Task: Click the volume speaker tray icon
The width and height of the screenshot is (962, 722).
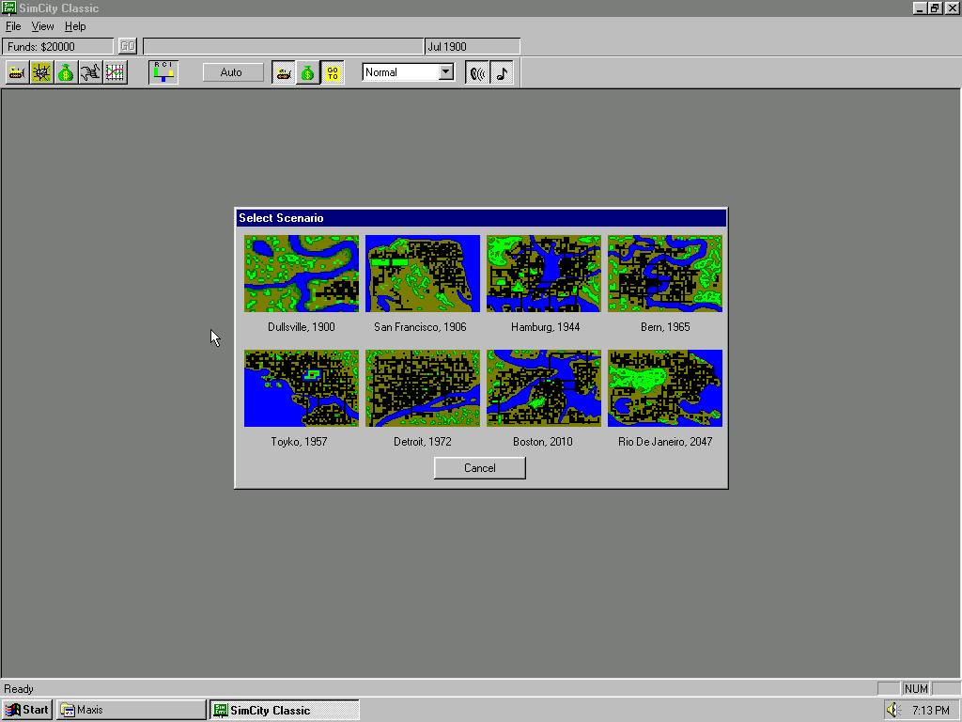Action: point(892,711)
